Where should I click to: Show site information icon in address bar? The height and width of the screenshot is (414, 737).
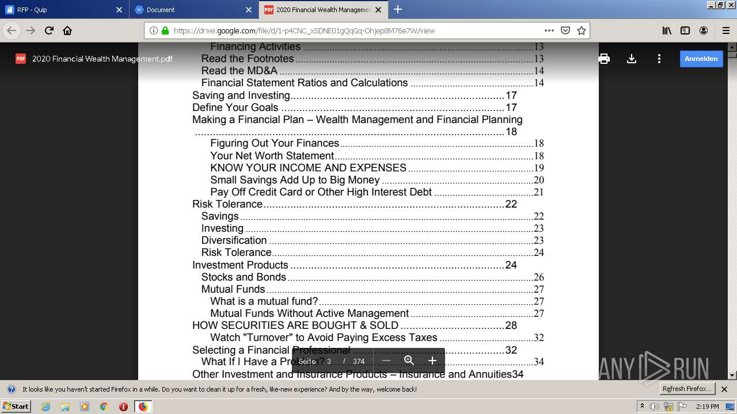click(x=154, y=30)
